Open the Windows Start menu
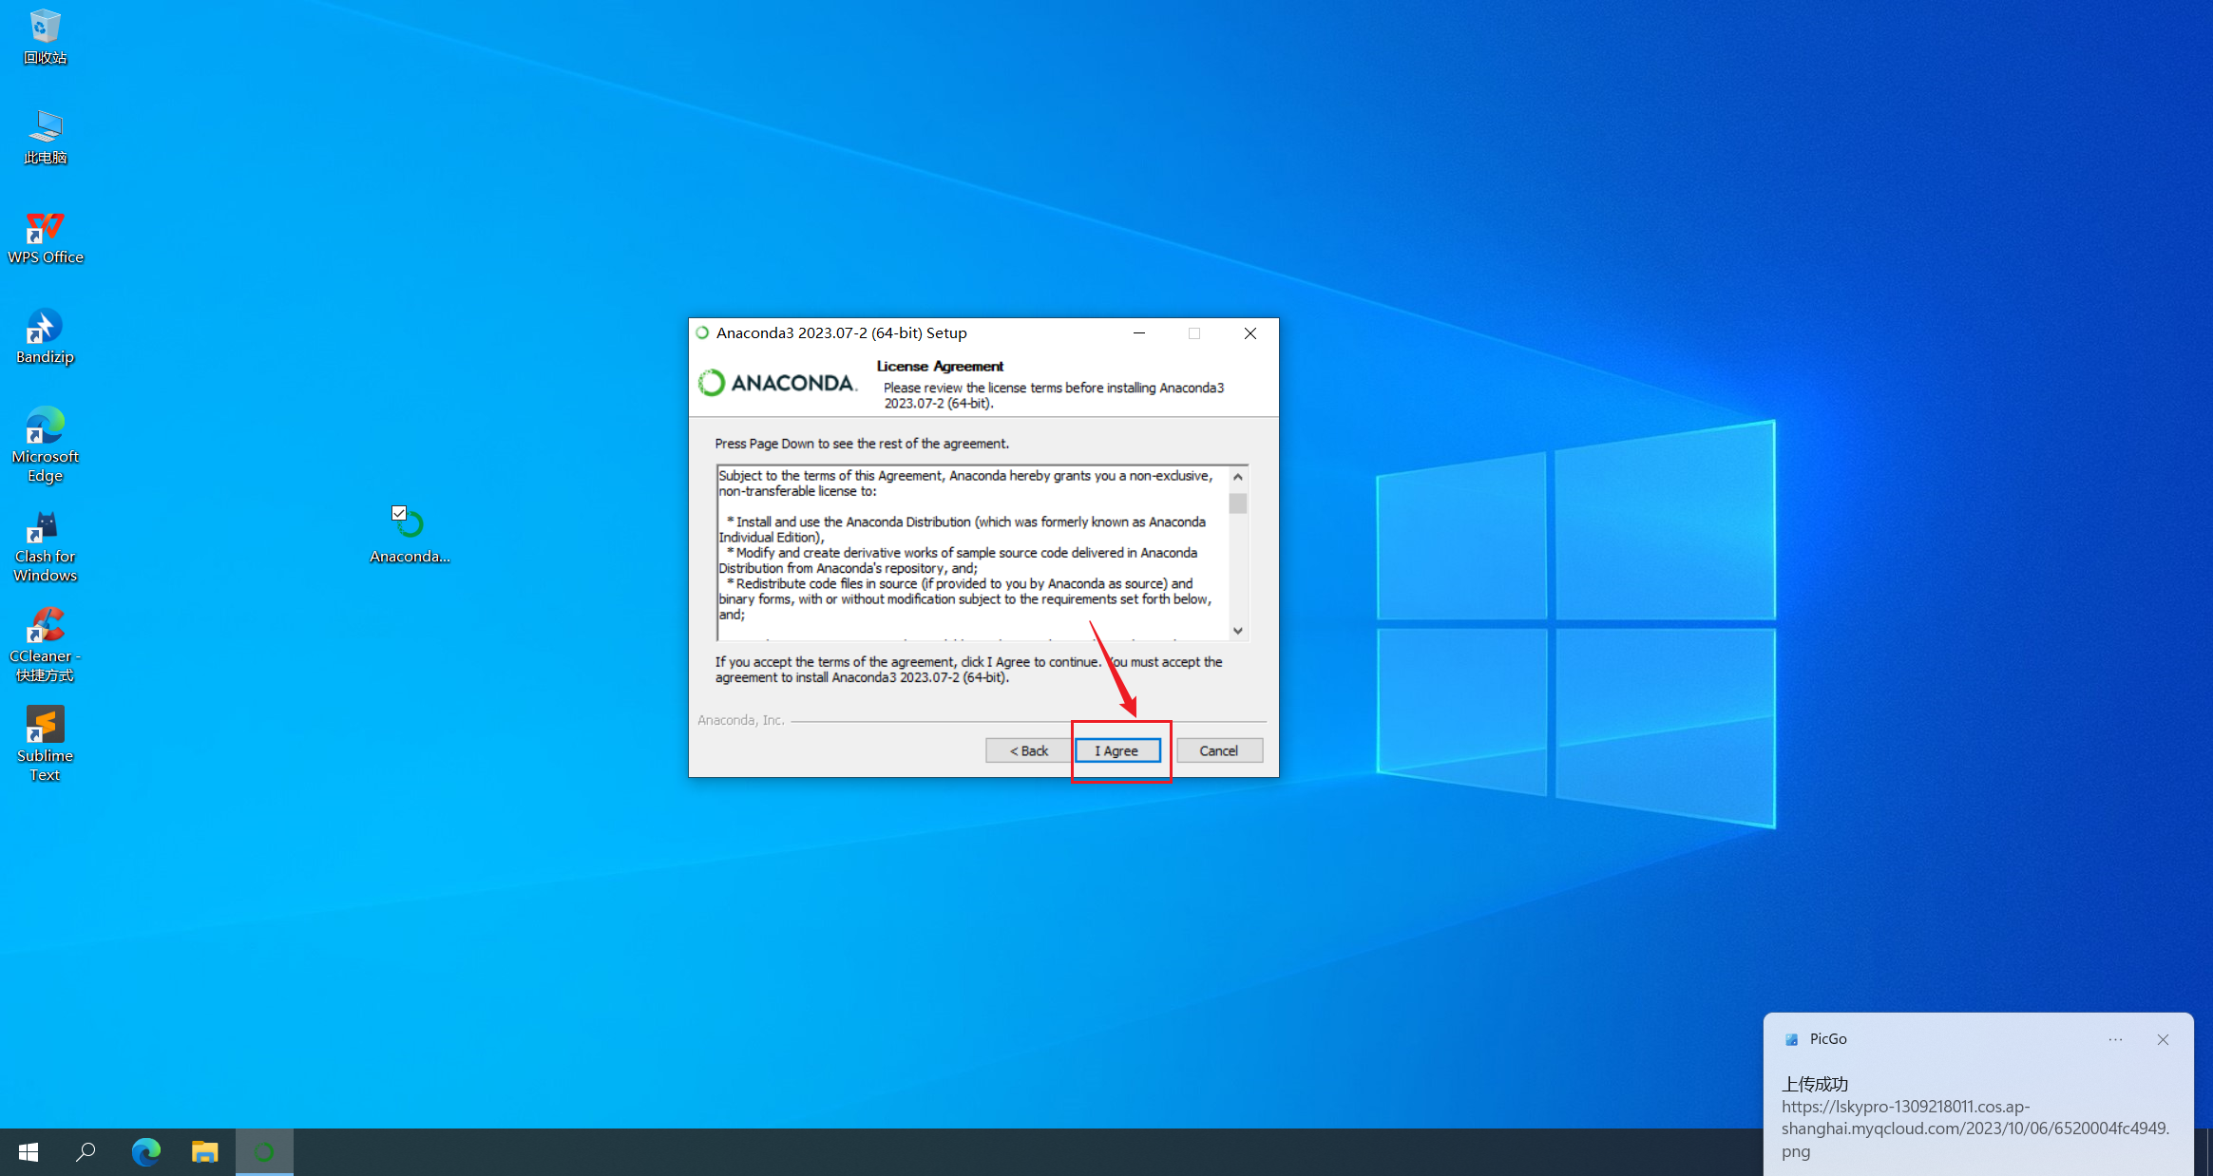This screenshot has height=1176, width=2213. (x=29, y=1152)
